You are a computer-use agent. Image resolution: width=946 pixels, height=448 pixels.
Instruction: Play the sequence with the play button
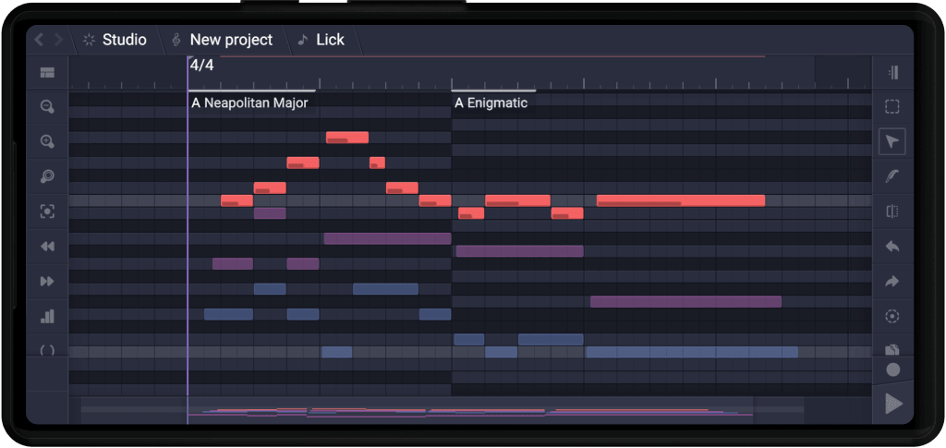(893, 404)
